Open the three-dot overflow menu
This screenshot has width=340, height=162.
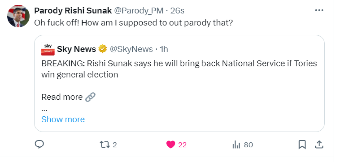pyautogui.click(x=319, y=10)
